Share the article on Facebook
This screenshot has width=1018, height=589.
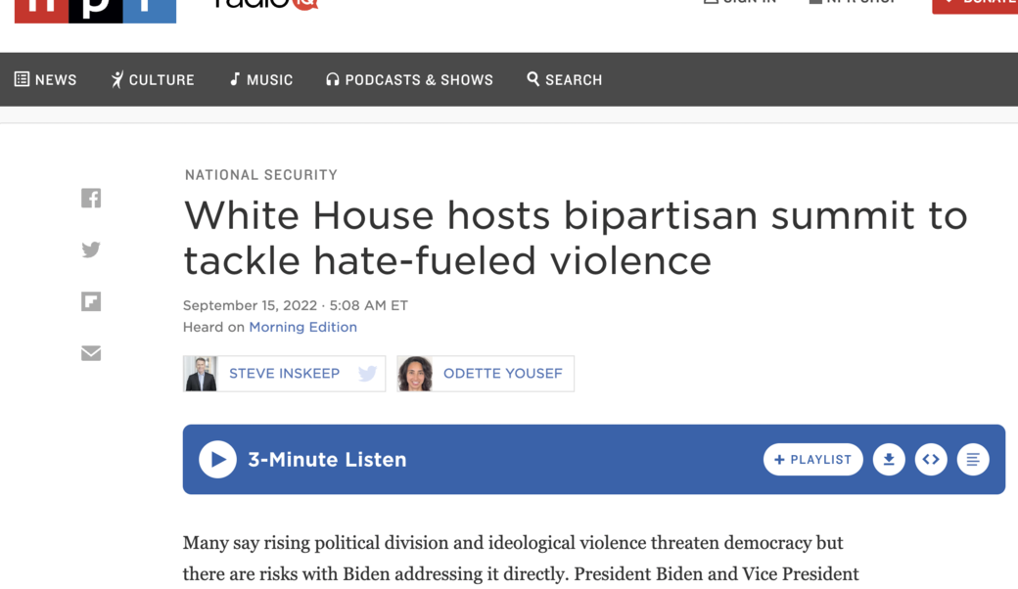[91, 199]
